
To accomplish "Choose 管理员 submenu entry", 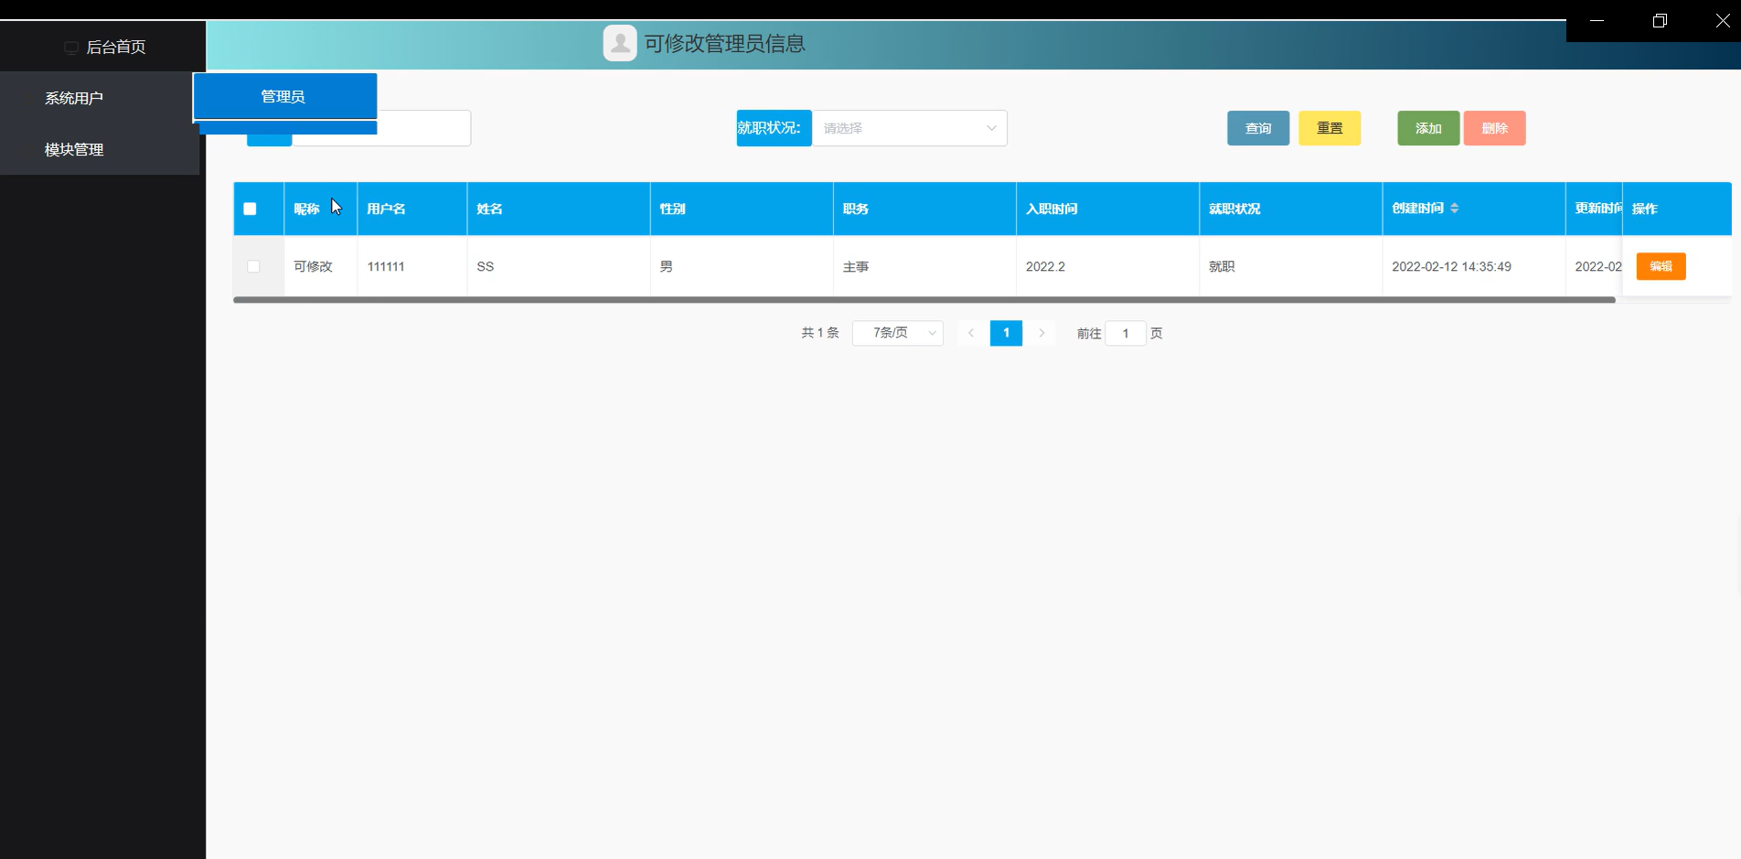I will tap(284, 96).
